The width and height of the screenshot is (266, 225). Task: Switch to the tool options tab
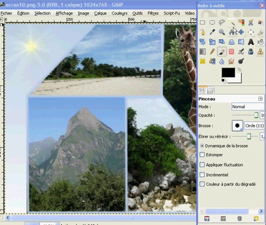(202, 90)
